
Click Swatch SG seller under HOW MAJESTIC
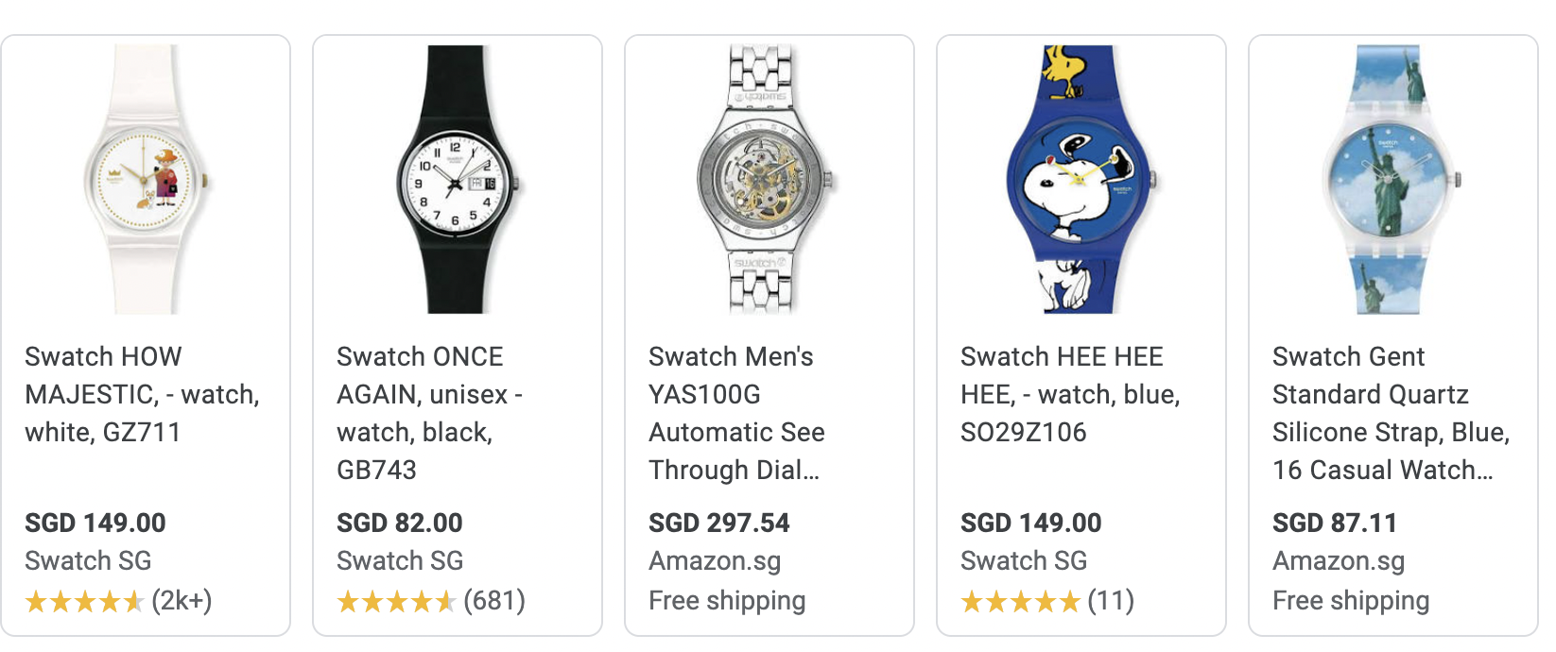tap(88, 560)
